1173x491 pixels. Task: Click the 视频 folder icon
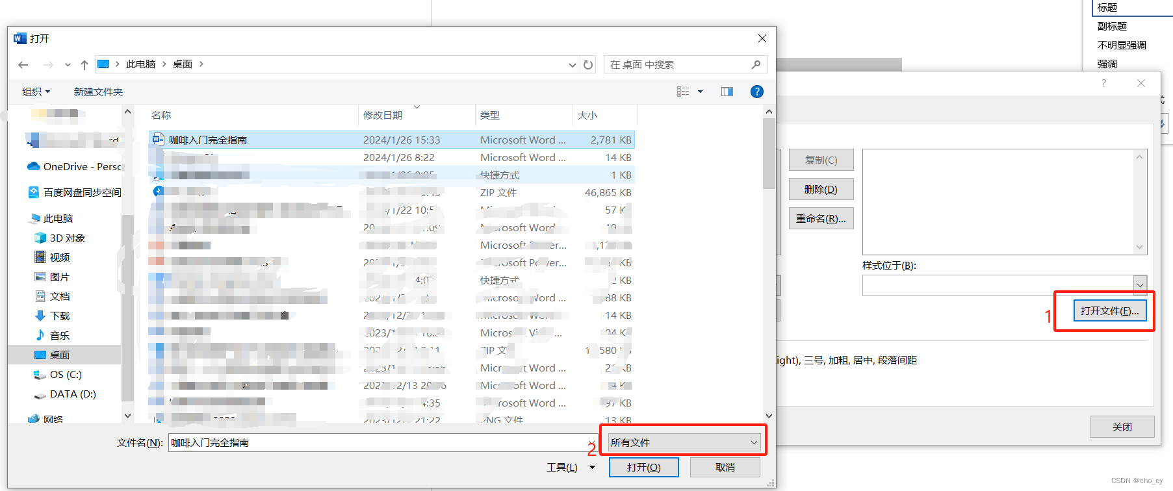pyautogui.click(x=40, y=257)
